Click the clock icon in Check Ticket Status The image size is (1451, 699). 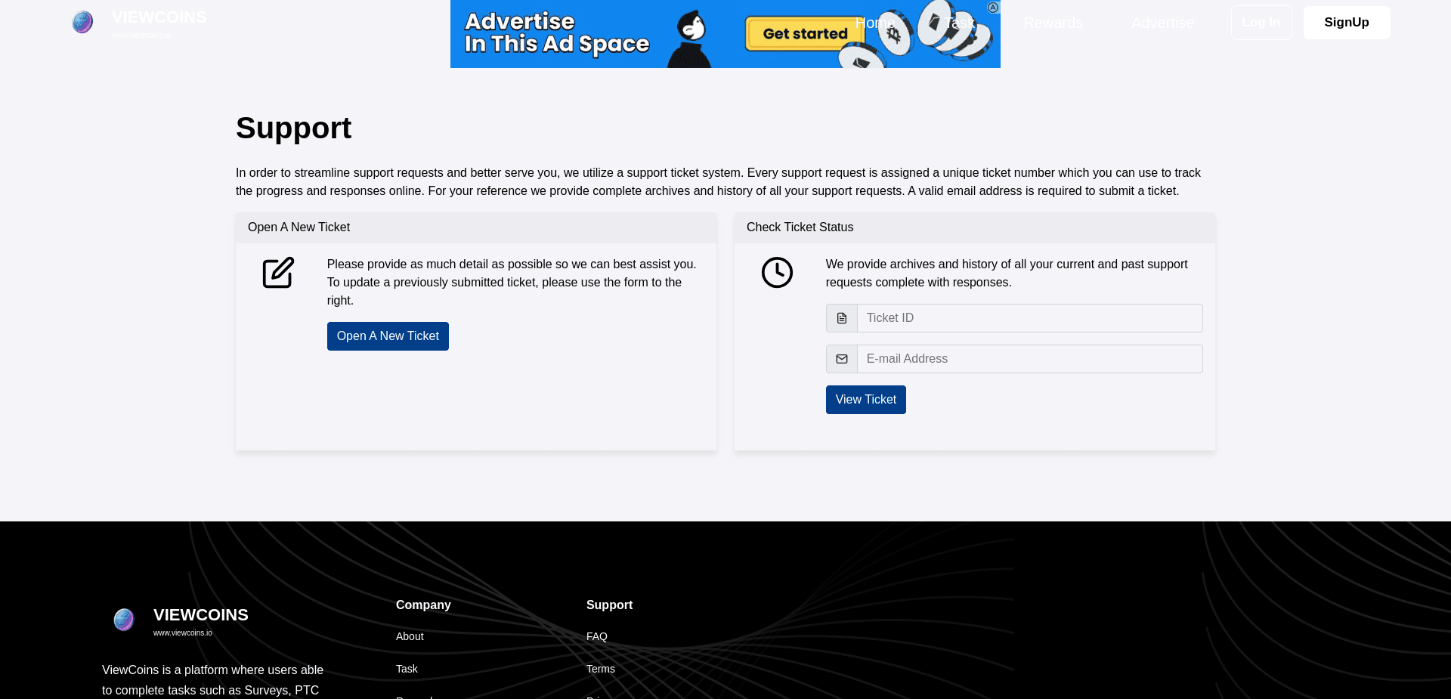point(776,272)
